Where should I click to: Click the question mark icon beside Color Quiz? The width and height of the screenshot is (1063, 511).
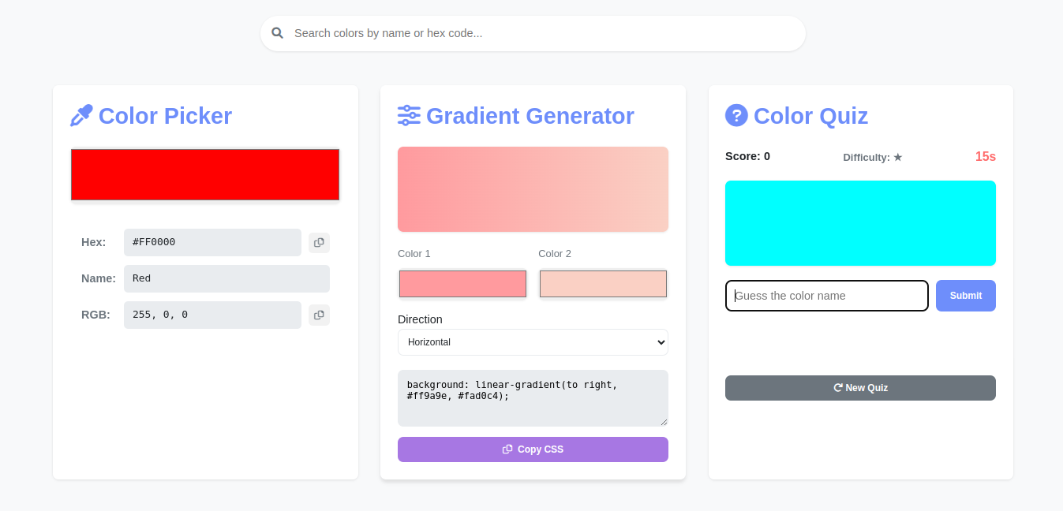736,116
